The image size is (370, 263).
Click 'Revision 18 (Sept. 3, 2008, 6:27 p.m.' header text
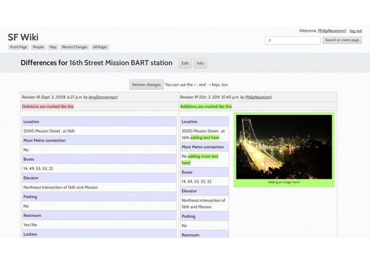click(x=52, y=97)
